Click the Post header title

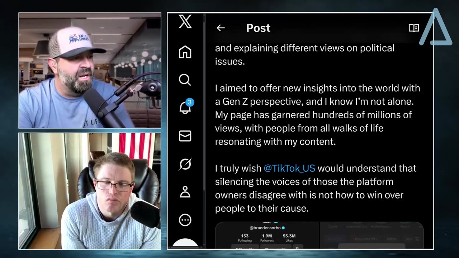coord(258,28)
